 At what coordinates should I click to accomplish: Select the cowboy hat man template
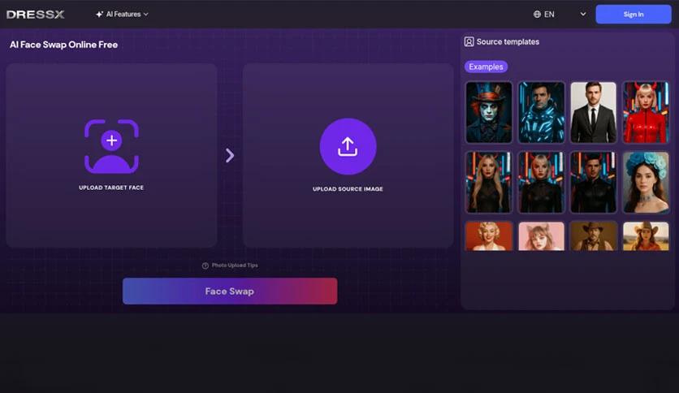593,235
